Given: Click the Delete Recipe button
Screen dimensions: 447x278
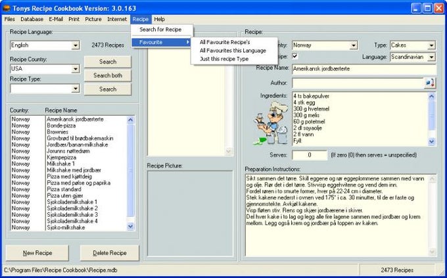Looking at the screenshot, I should point(110,253).
